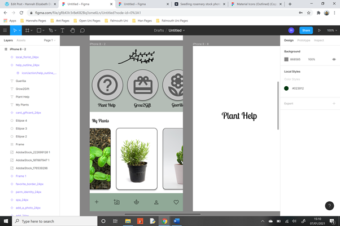Viewport: 340px width, 226px height.
Task: Click the background color swatch 868585
Action: (x=286, y=59)
